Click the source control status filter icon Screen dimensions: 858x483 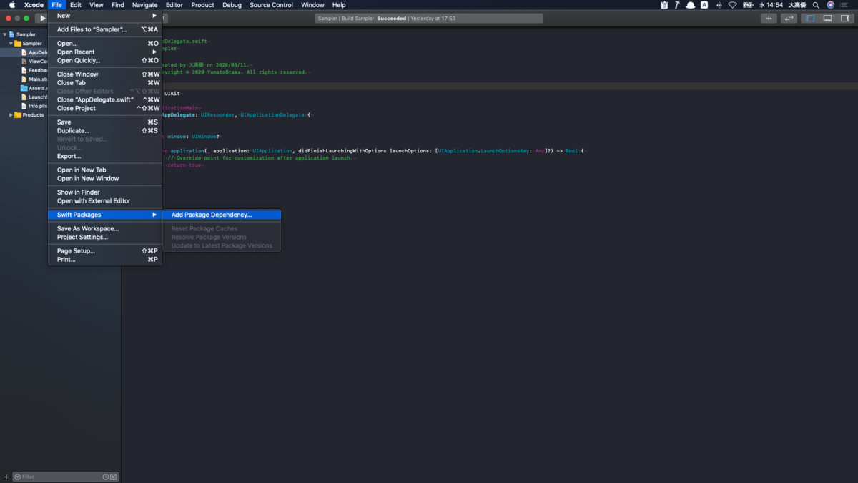tap(113, 477)
